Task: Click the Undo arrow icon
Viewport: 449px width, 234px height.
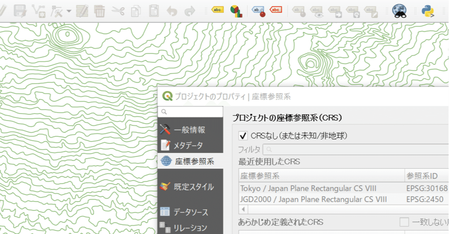Action: 172,11
